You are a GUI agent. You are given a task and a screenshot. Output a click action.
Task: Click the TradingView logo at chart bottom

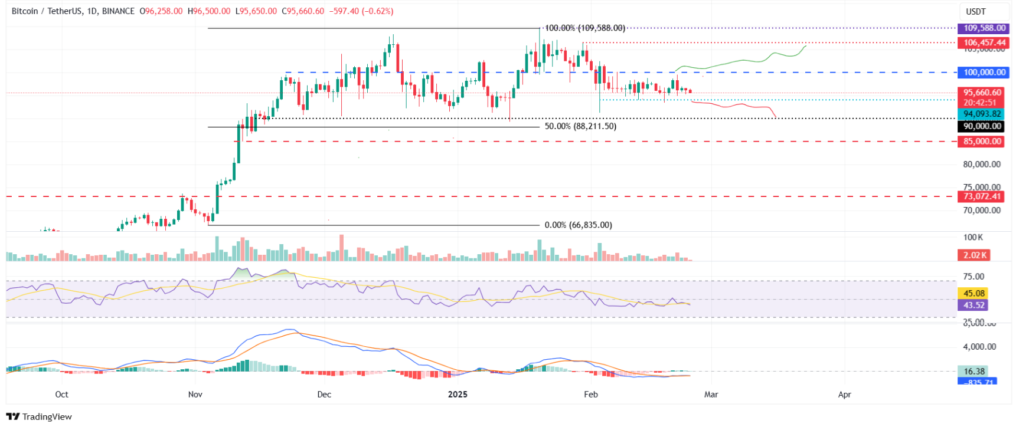39,416
